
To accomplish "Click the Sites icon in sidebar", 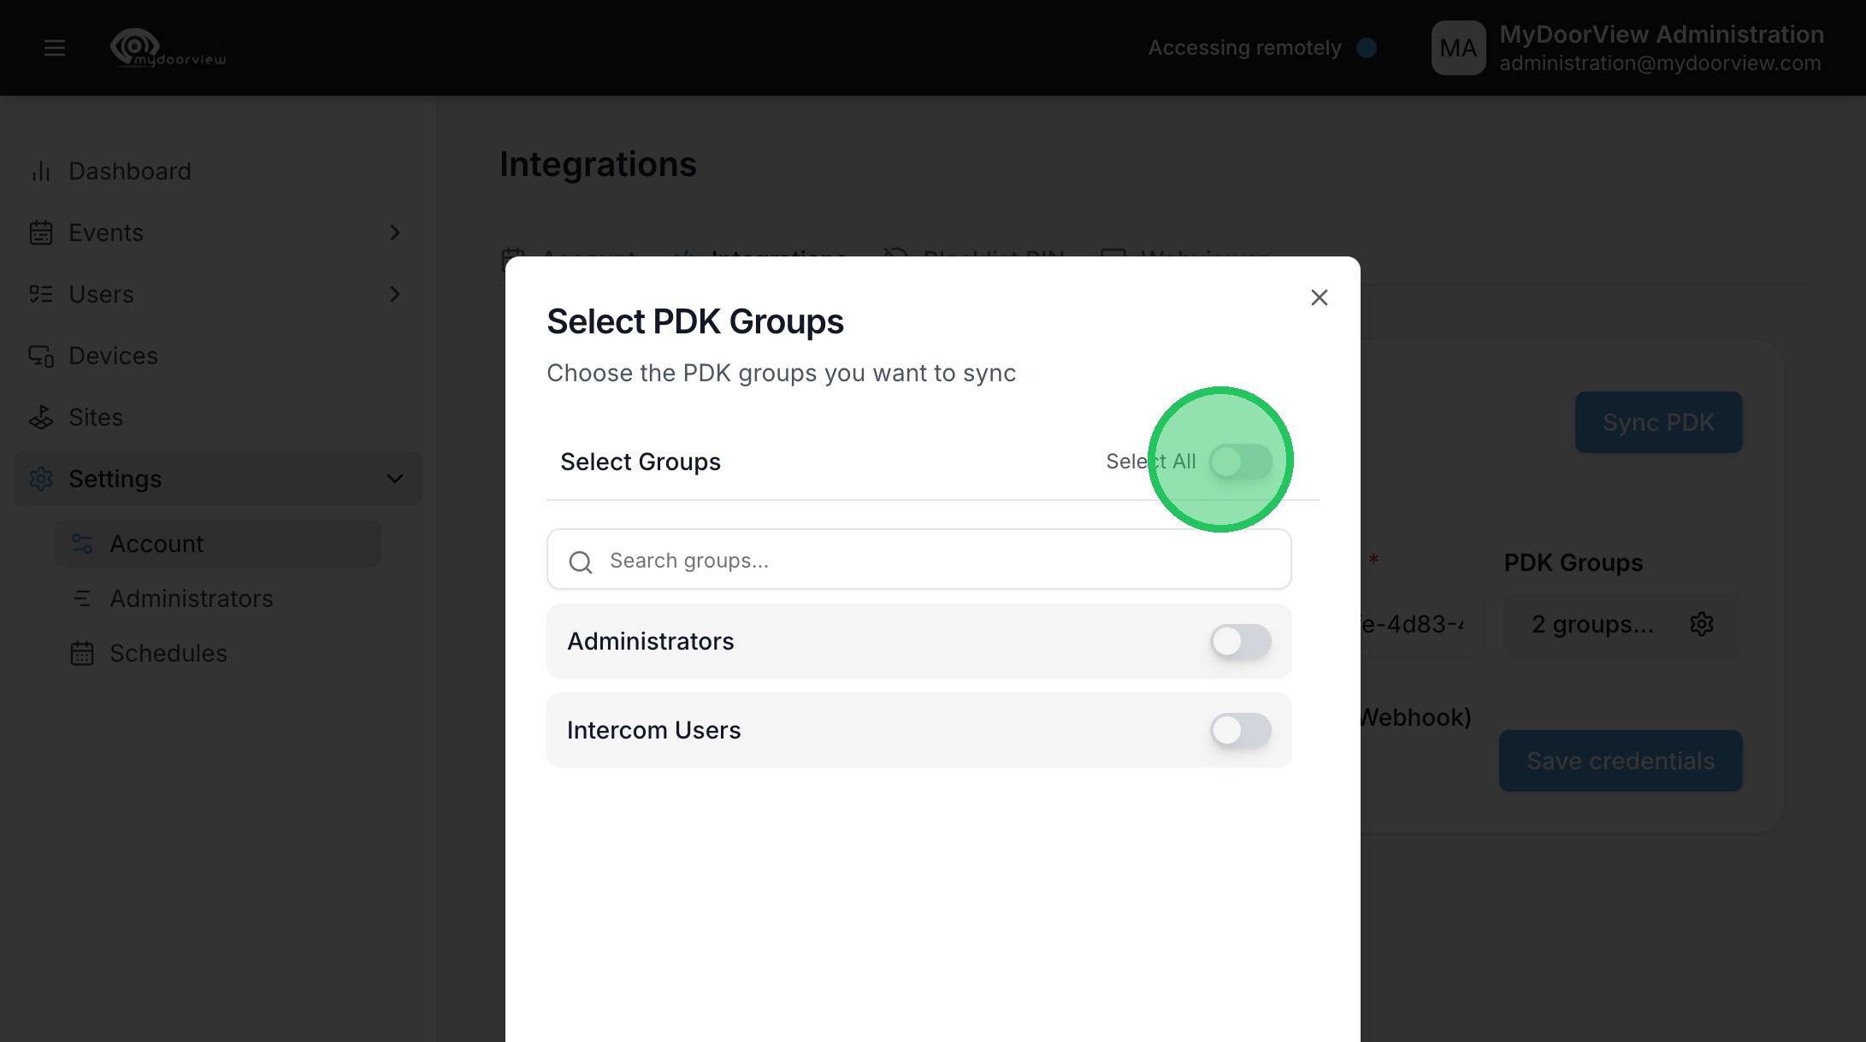I will (40, 417).
